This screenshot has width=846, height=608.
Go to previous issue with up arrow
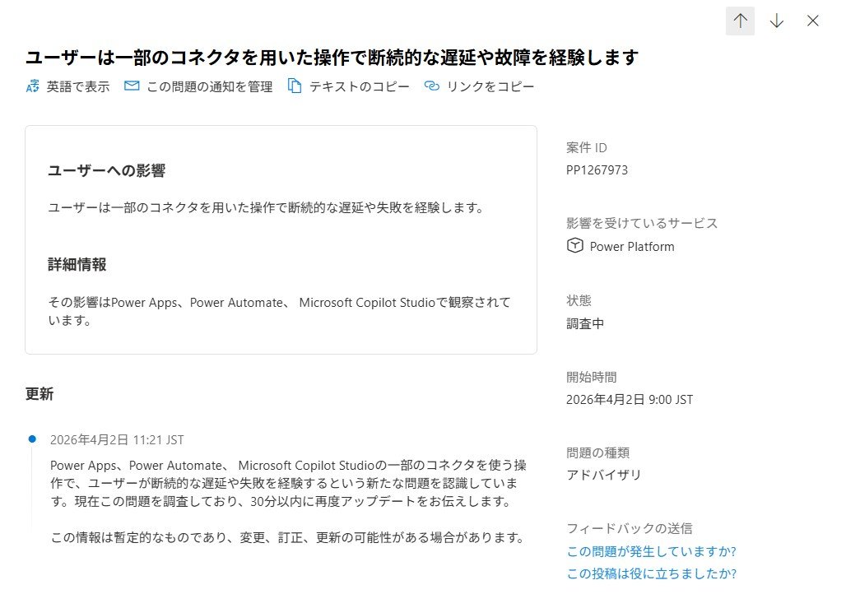coord(740,21)
